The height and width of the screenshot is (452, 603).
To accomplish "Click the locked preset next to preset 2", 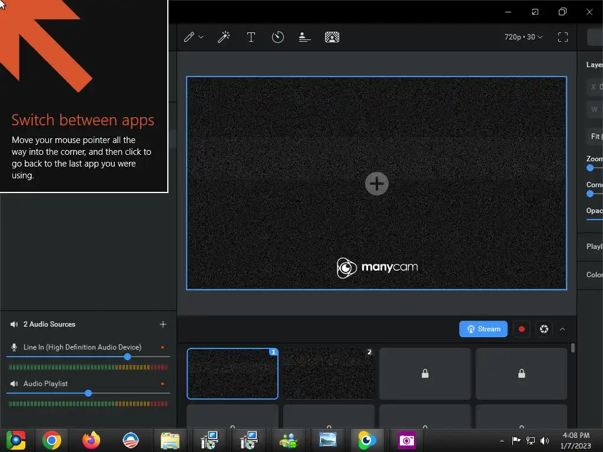I will (x=425, y=374).
